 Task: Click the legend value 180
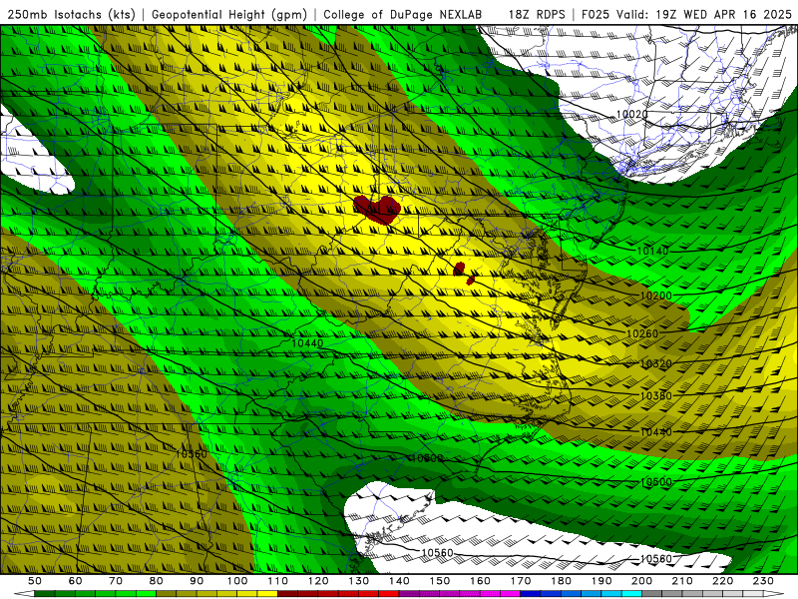(x=561, y=581)
